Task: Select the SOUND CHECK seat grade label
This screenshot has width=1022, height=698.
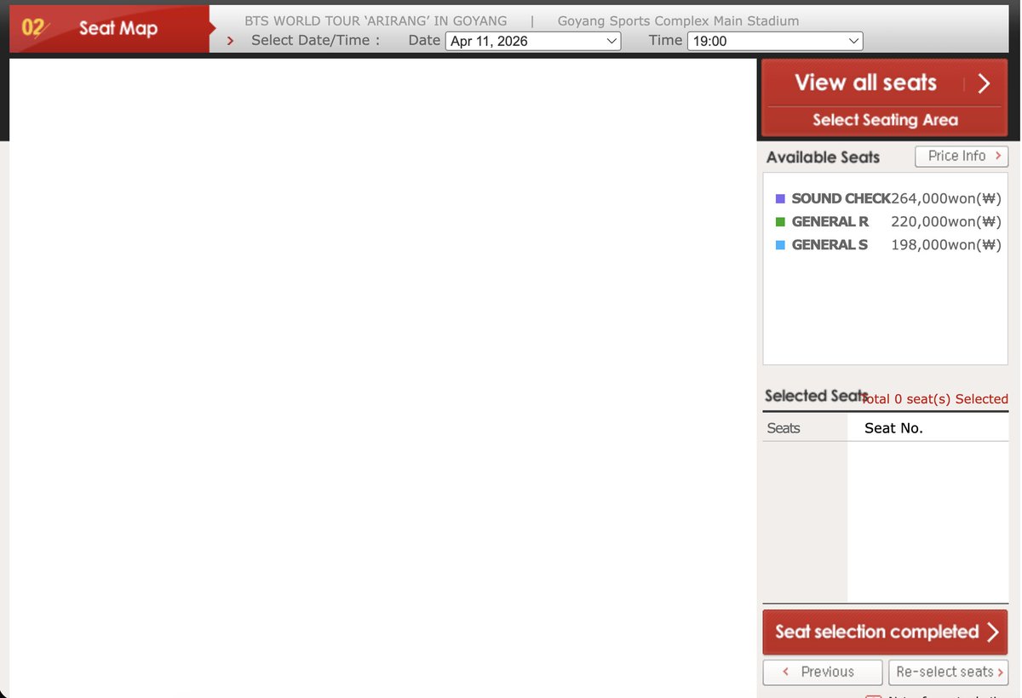Action: [x=841, y=198]
